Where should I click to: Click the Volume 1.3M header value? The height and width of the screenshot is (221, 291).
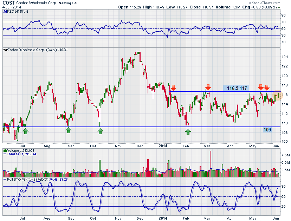228,7
